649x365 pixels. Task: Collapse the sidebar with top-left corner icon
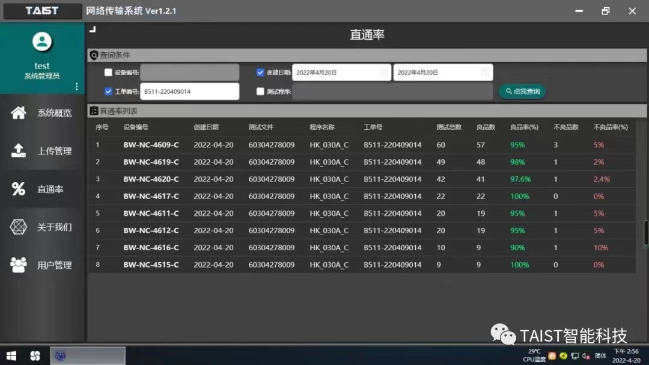point(93,29)
